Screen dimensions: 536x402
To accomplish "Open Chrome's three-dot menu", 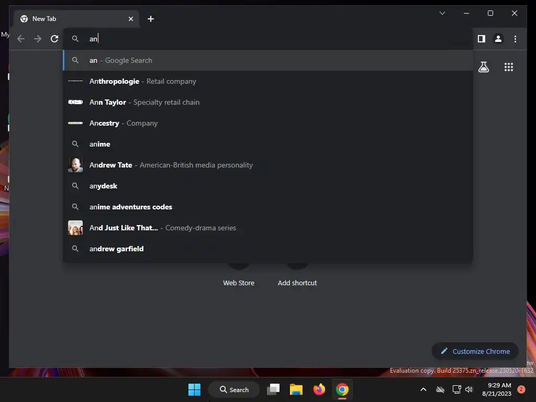I will coord(515,39).
